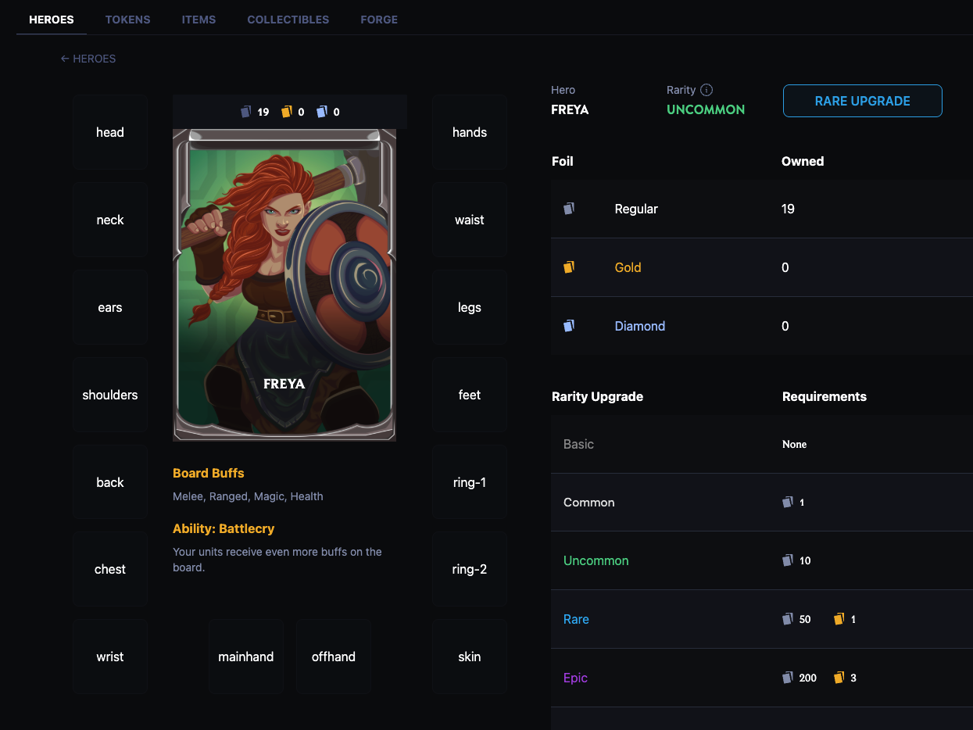
Task: Select the wrist equipment slot
Action: pos(110,657)
